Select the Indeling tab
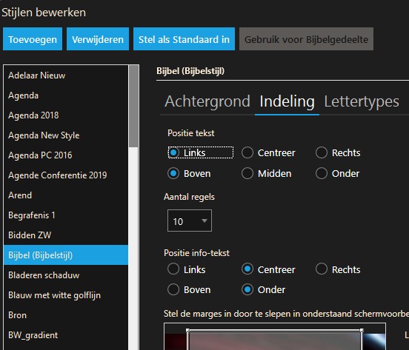 coord(287,101)
